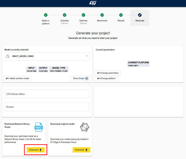Click the Select a platform step checkmark
The width and height of the screenshot is (186, 159).
46,15
